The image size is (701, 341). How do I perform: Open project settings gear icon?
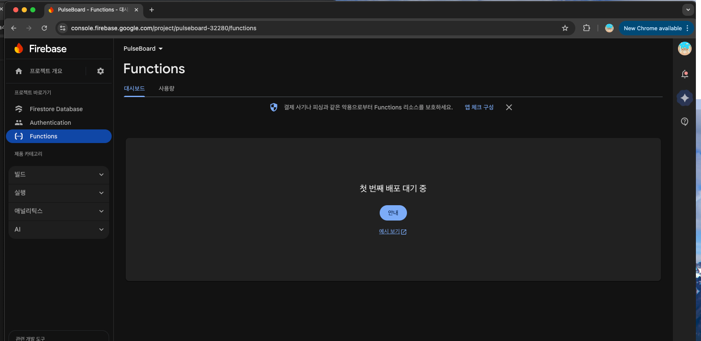point(101,71)
